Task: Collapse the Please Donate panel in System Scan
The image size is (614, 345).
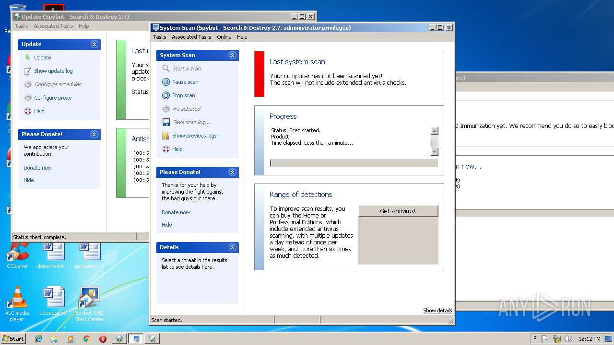Action: point(233,172)
